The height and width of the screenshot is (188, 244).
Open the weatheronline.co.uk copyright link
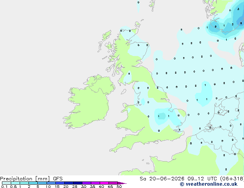click(x=209, y=184)
